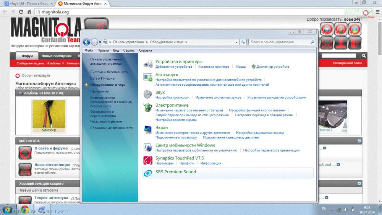The height and width of the screenshot is (215, 382).
Task: Open recent pages dropdown beside nav arrows
Action: (100, 42)
